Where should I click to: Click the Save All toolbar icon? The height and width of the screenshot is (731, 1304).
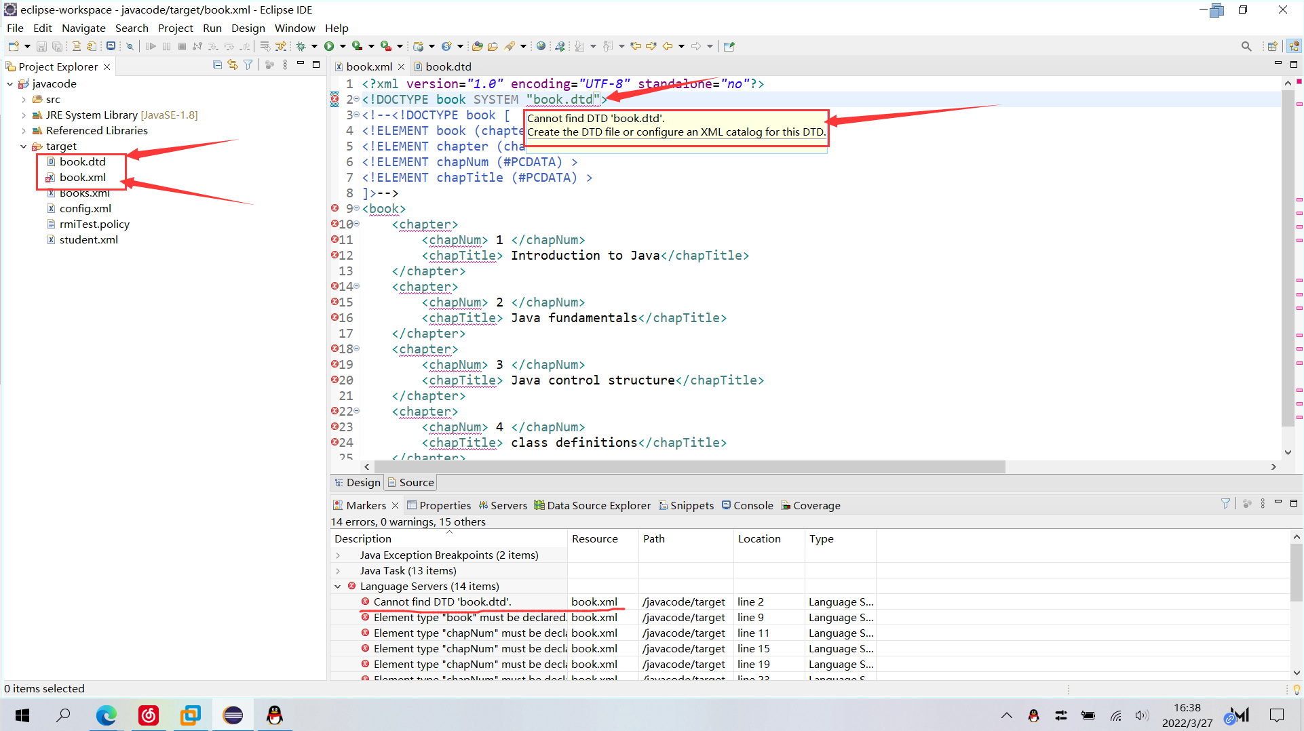pos(58,45)
